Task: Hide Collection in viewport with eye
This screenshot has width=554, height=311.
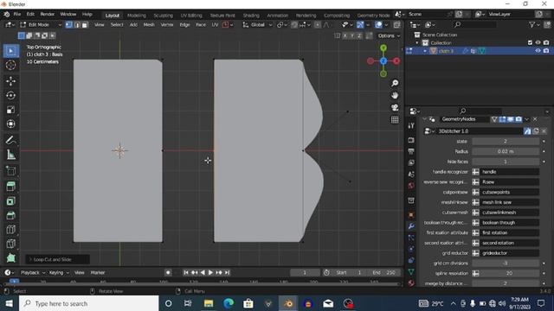Action: (538, 42)
